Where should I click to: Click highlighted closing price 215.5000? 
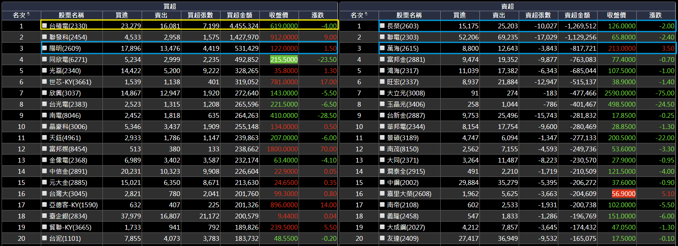pyautogui.click(x=284, y=60)
